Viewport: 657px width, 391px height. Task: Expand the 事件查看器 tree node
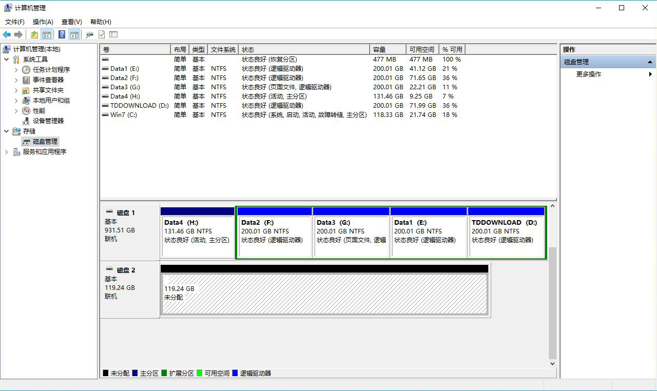[x=16, y=80]
